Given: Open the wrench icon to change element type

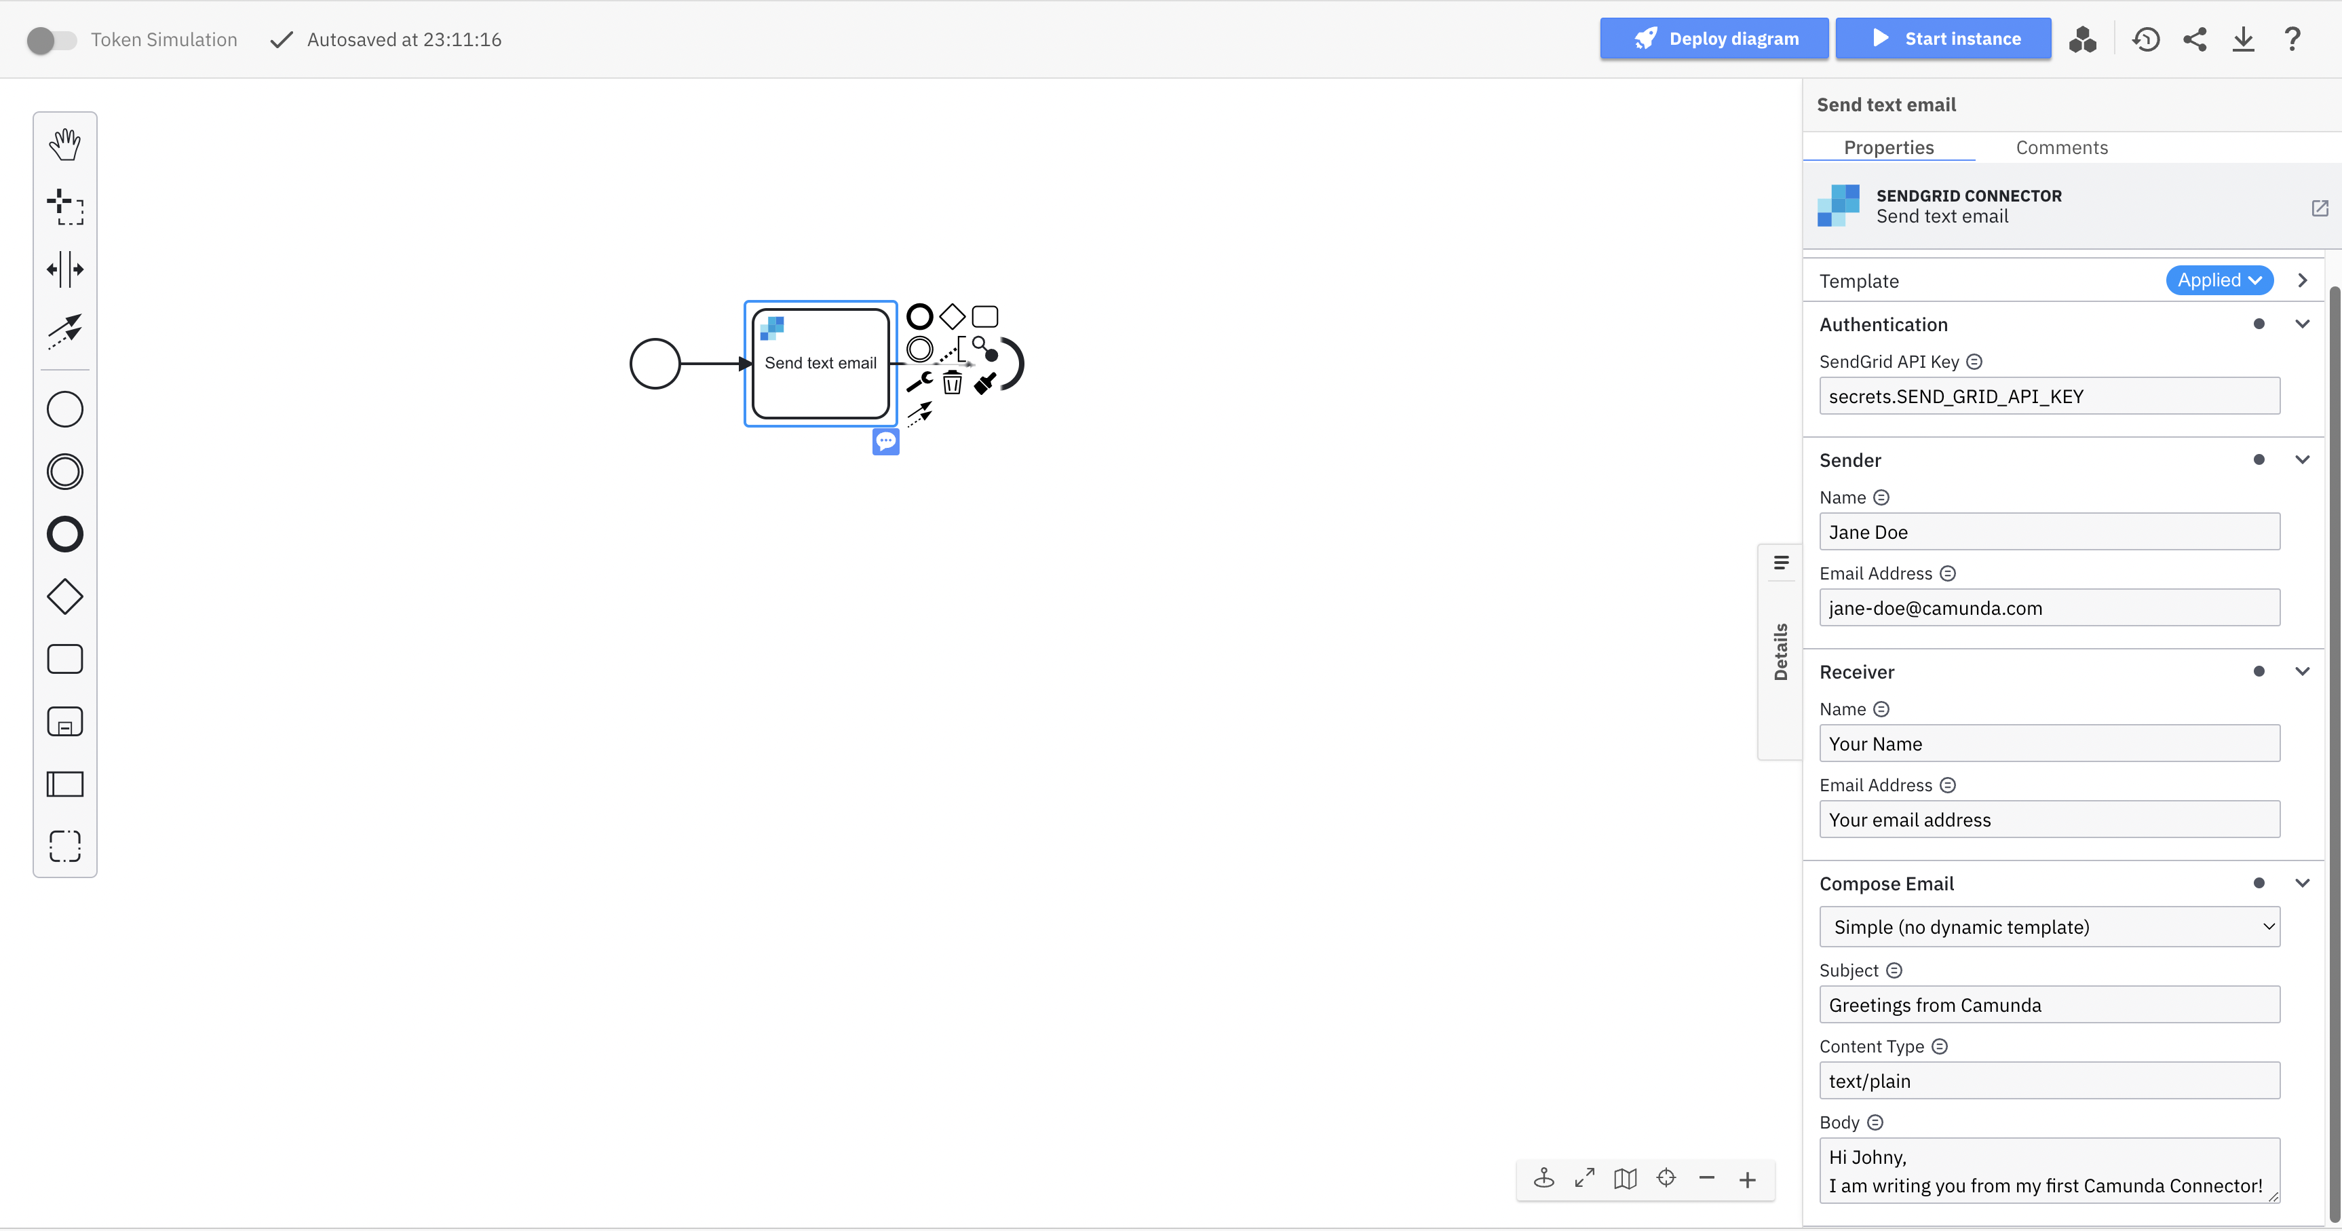Looking at the screenshot, I should 919,382.
